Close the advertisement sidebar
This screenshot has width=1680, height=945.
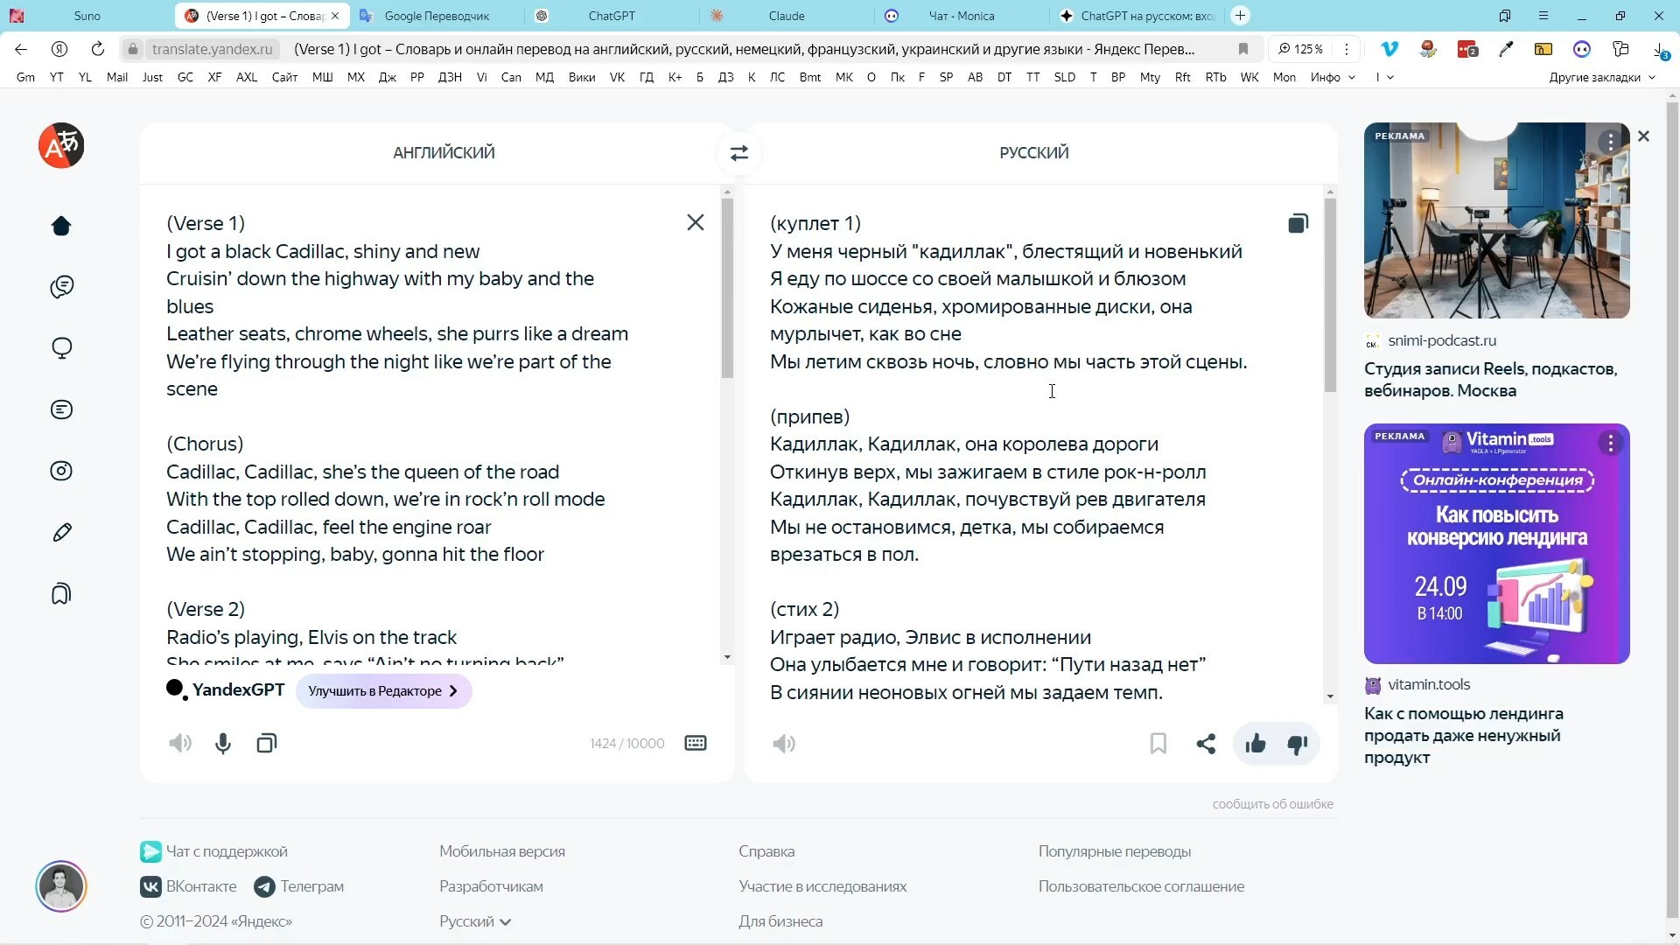click(1643, 136)
